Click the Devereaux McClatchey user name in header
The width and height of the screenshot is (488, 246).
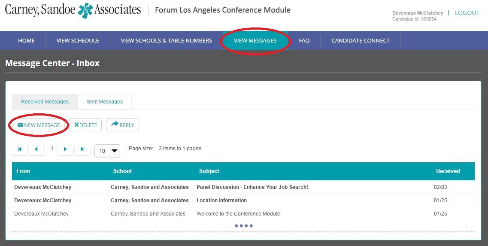tap(418, 13)
